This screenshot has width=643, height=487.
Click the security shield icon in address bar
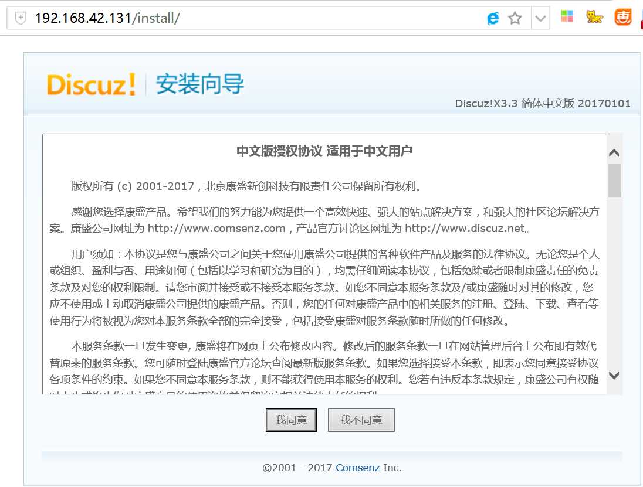tap(21, 18)
